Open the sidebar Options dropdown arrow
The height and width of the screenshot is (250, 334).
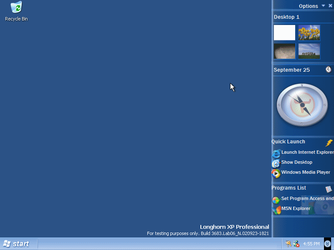click(323, 6)
